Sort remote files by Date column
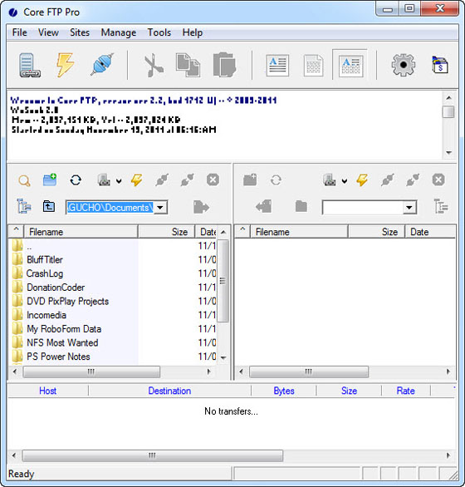The image size is (465, 487). point(430,232)
